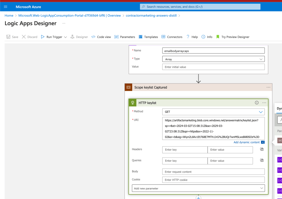Open the ellipsis menu beside Logic Apps Designer

coord(64,23)
